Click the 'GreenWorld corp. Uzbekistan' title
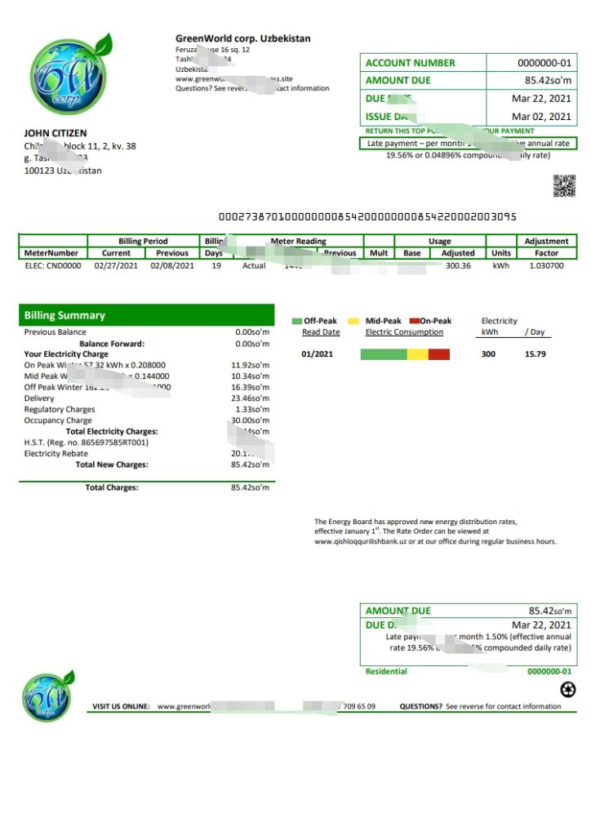Viewport: 591px width, 836px height. tap(243, 38)
